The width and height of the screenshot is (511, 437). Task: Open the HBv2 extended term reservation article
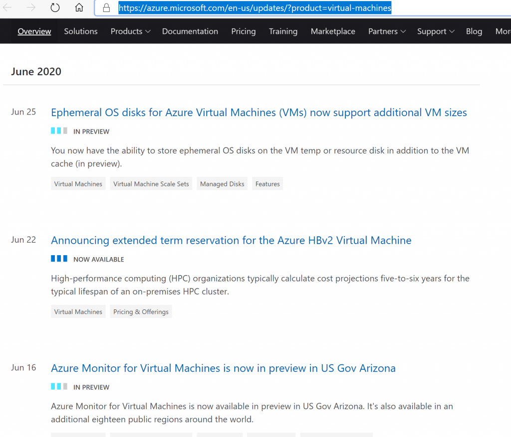coord(231,241)
